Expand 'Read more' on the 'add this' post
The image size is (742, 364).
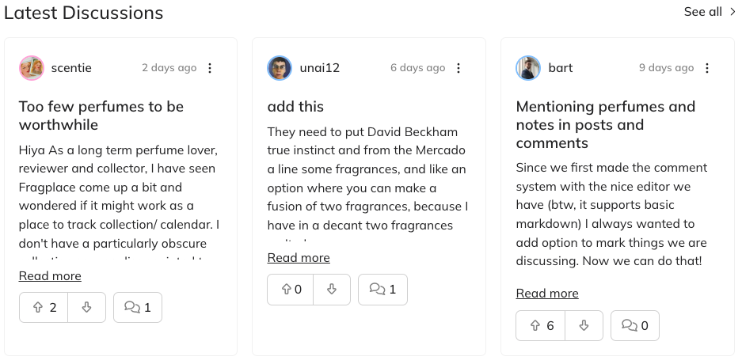pos(299,257)
